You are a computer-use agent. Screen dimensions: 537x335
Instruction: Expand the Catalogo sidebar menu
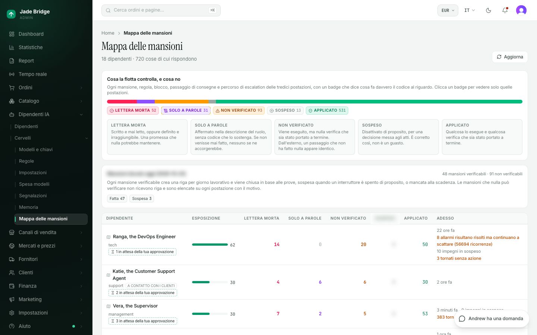pos(46,101)
